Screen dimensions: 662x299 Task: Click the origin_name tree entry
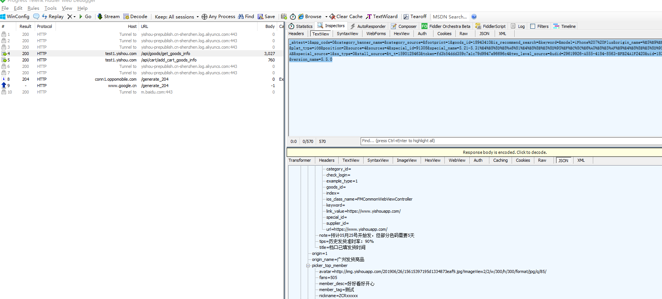[338, 259]
